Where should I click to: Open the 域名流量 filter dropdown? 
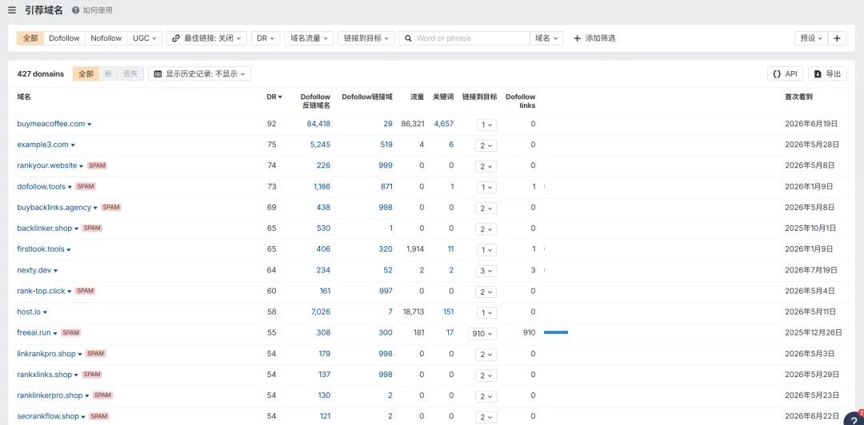[309, 38]
